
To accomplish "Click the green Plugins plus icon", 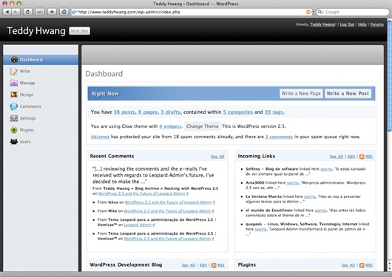I will tap(14, 130).
